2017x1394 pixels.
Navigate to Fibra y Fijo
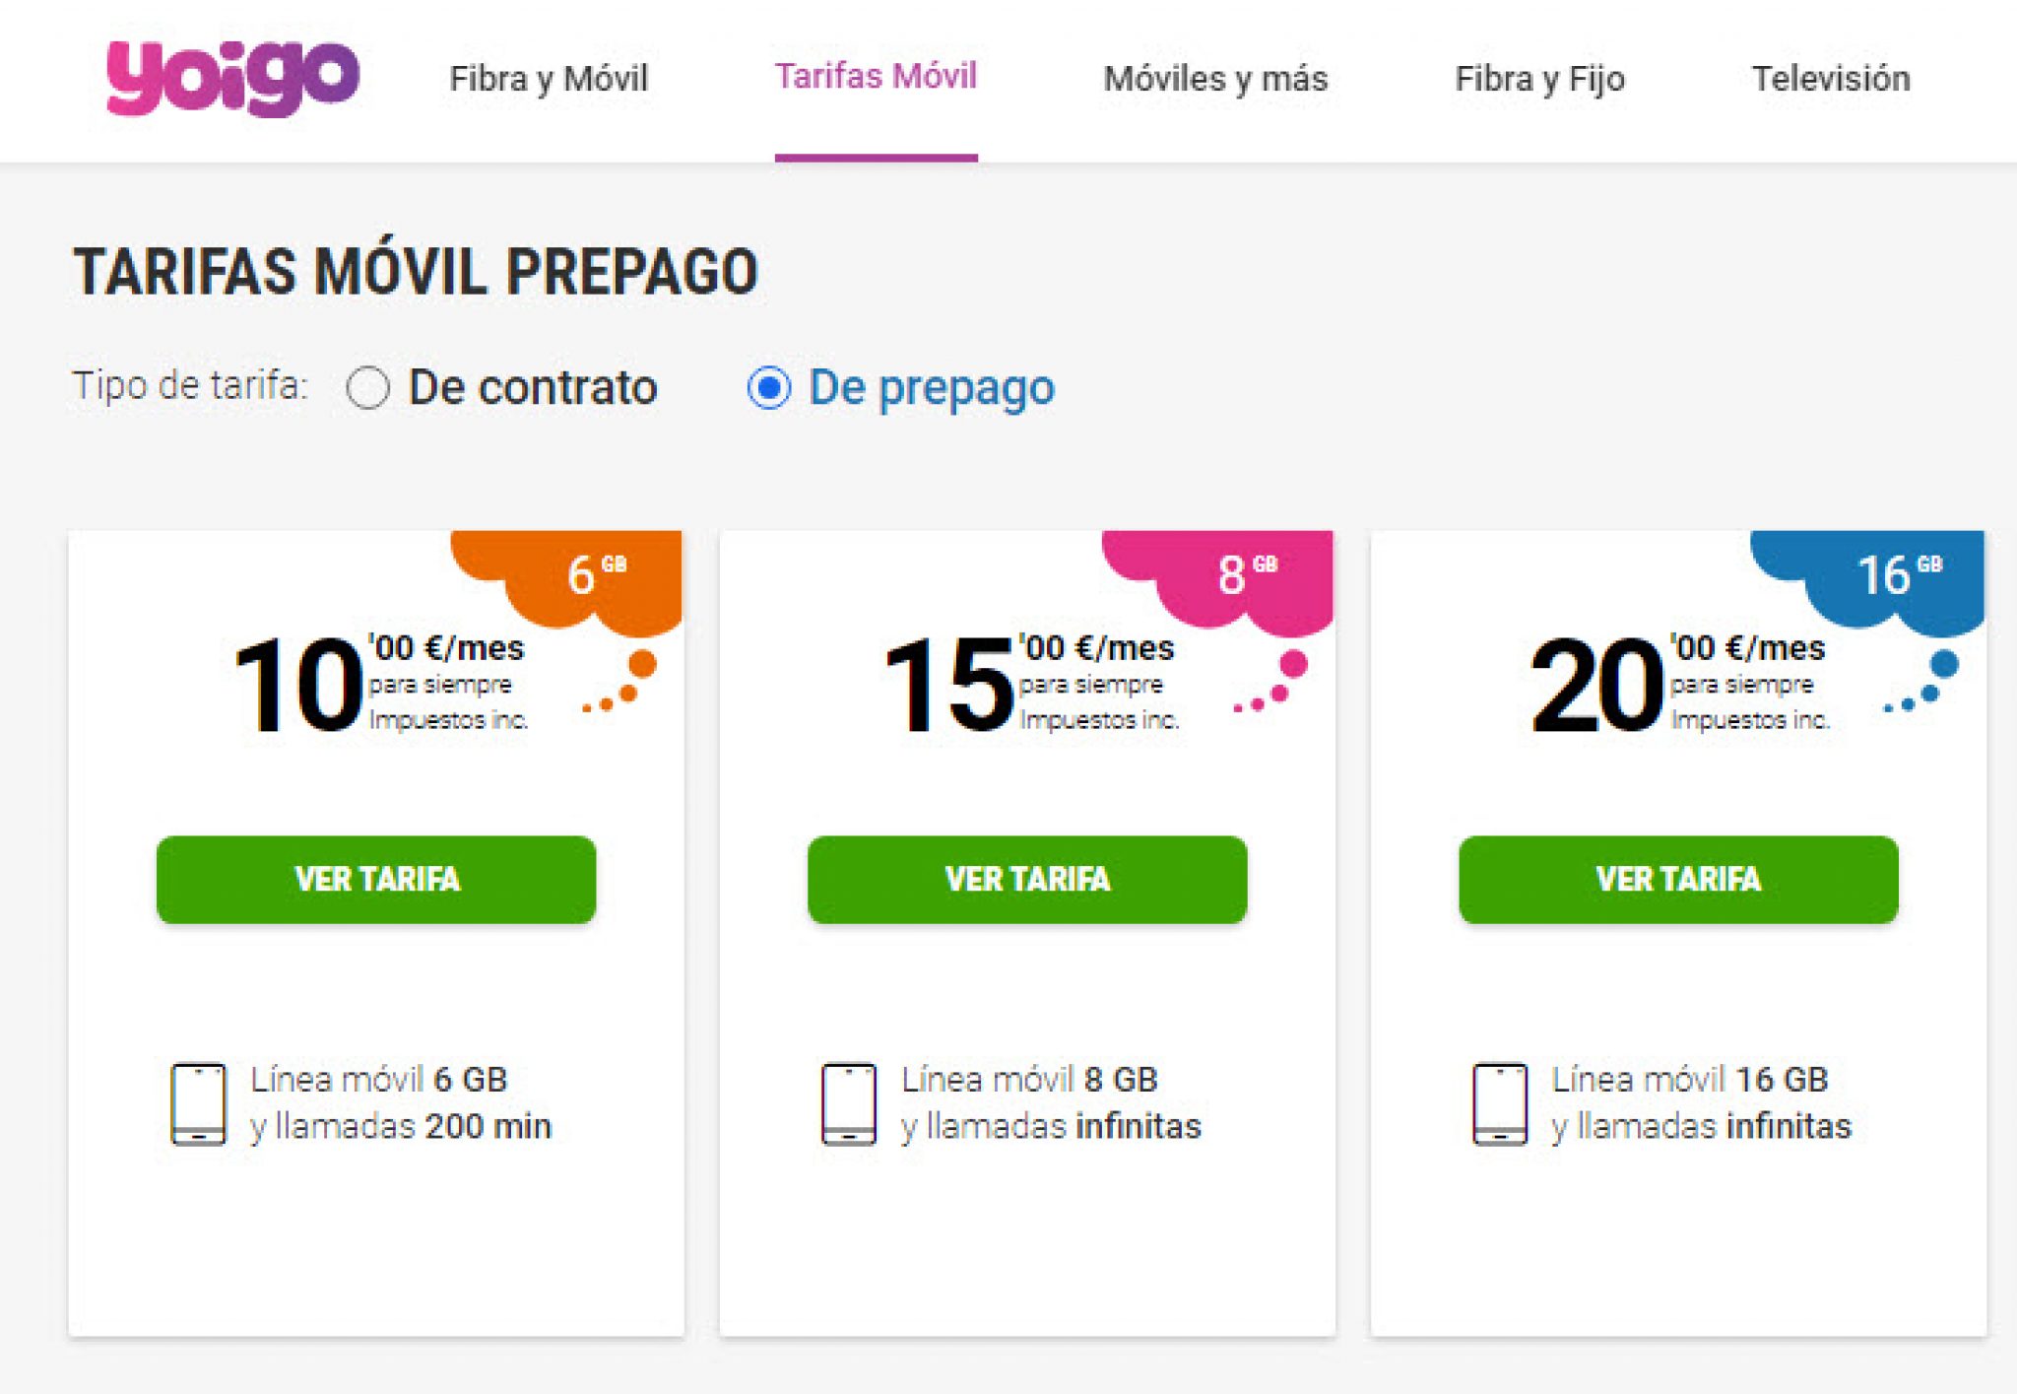click(1539, 79)
